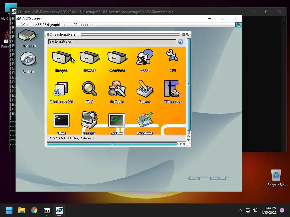Select the Snoopy icon
The image size is (290, 217).
pyautogui.click(x=89, y=120)
